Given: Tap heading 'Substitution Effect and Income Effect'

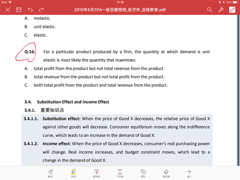Looking at the screenshot, I should [73, 102].
